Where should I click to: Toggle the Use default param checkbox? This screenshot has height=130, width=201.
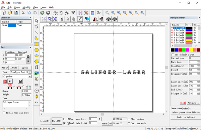(x=173, y=54)
